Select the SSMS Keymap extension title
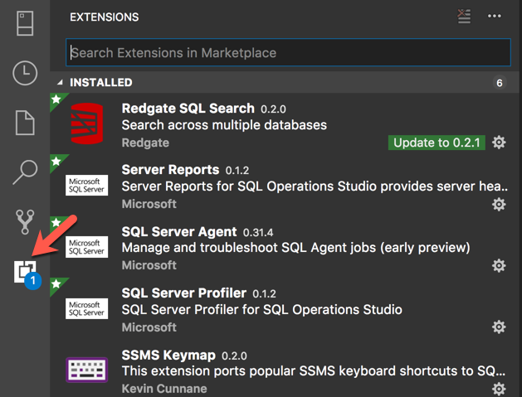The image size is (522, 397). [168, 355]
